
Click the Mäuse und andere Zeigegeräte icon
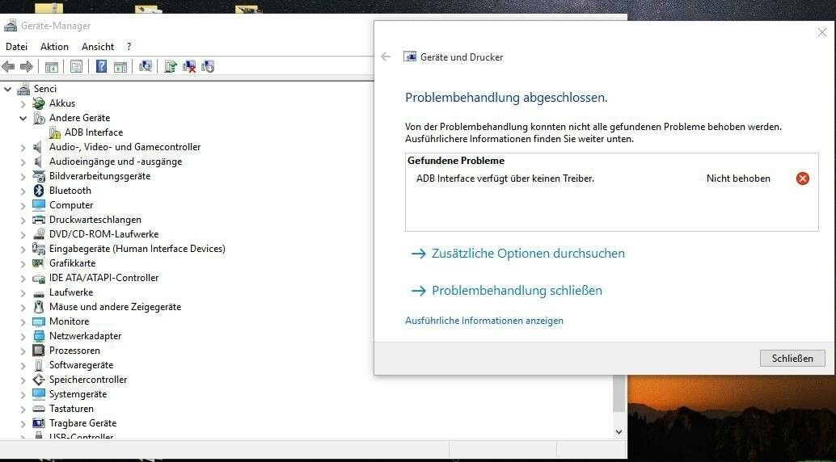pyautogui.click(x=38, y=307)
